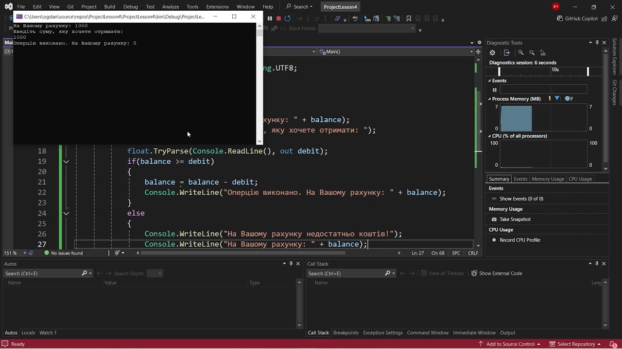This screenshot has width=622, height=349.
Task: Click the Search box in title bar
Action: (299, 7)
